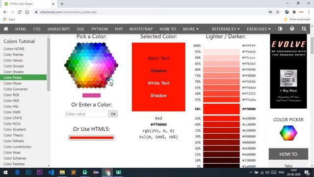Click the magenta preview bar under hexagon
314x177 pixels.
pyautogui.click(x=91, y=95)
